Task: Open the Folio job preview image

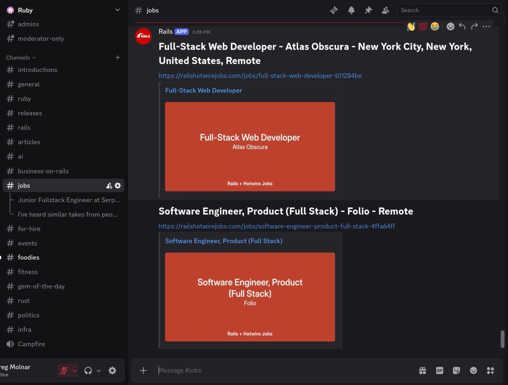Action: (x=250, y=297)
